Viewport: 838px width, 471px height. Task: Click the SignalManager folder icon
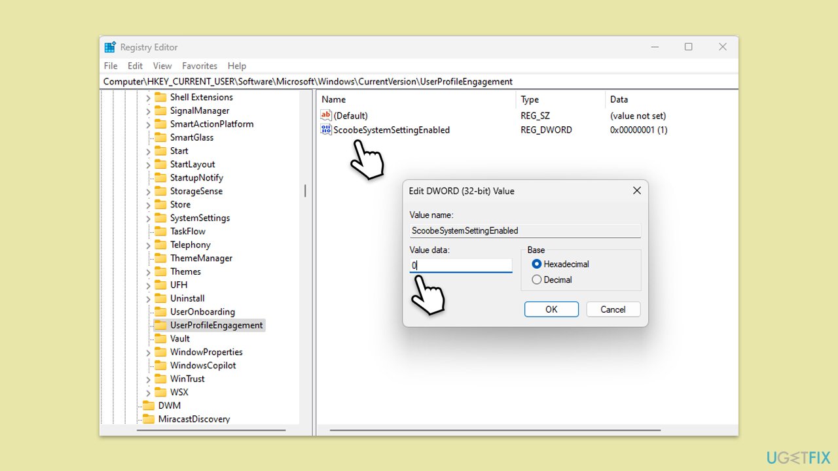coord(160,111)
